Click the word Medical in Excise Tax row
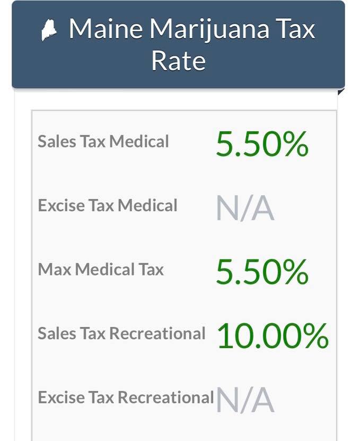This screenshot has height=441, width=352. pos(147,205)
